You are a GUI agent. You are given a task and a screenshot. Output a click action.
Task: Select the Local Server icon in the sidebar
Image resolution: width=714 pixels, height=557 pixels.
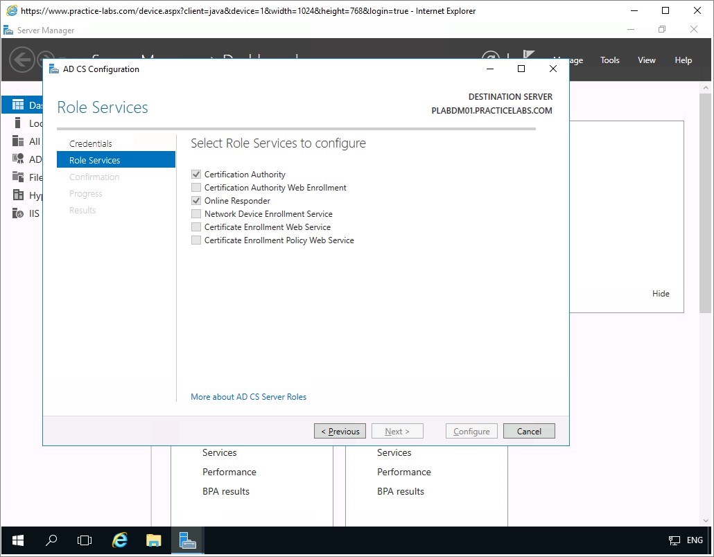point(18,123)
